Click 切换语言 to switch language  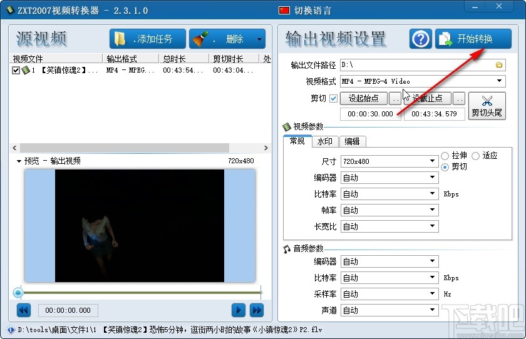(312, 11)
